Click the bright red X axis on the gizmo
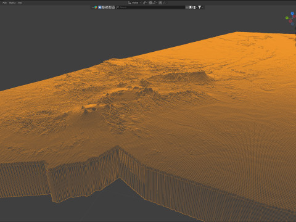This screenshot has height=222, width=296. click(x=294, y=16)
